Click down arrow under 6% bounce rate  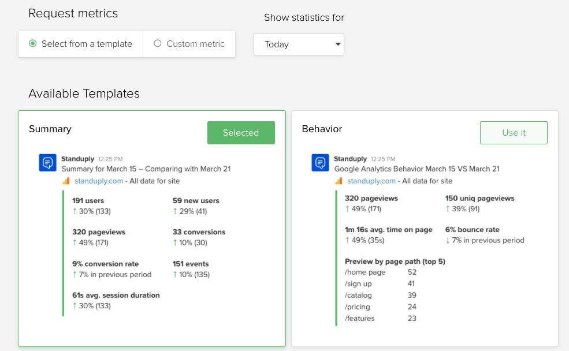coord(448,240)
